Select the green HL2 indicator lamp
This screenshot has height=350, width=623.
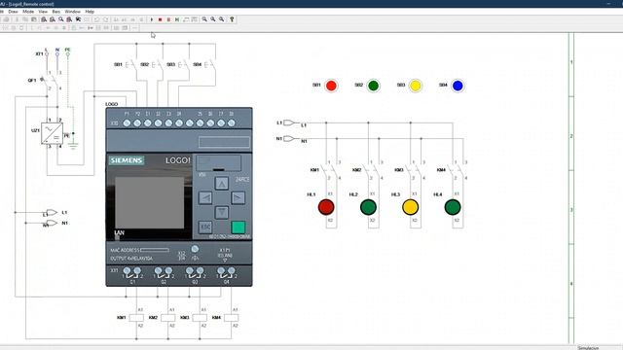coord(368,207)
